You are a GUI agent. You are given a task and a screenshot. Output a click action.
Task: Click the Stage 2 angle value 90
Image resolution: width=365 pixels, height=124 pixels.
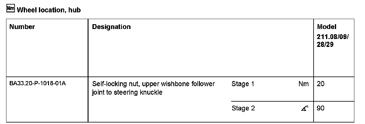coord(321,108)
